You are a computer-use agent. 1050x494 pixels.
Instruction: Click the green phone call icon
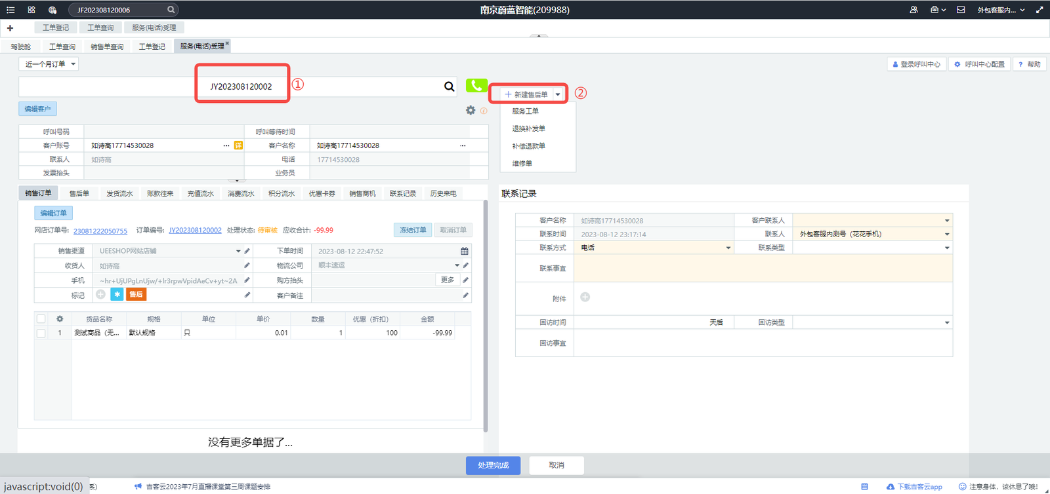(476, 86)
